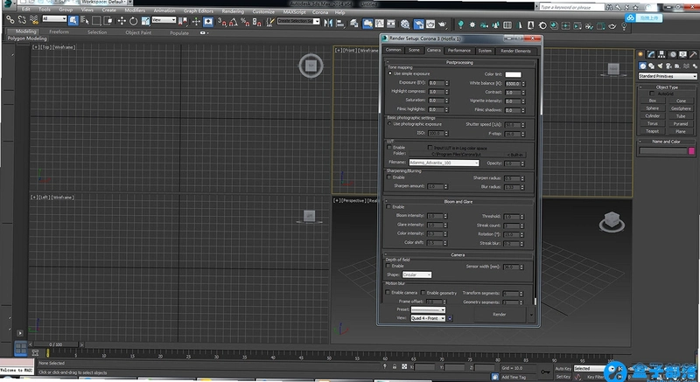Click the Exposure (EV) value field

coord(436,83)
